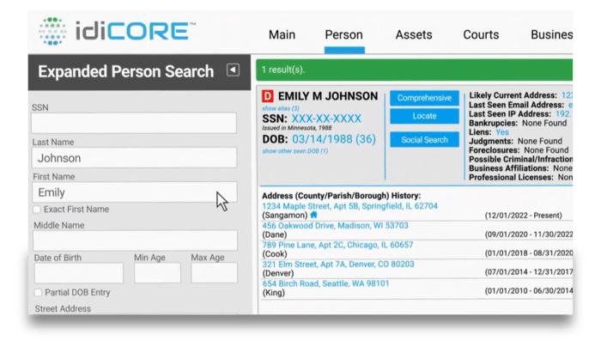Click the (Cook) county text
The width and height of the screenshot is (601, 341).
[x=275, y=254]
